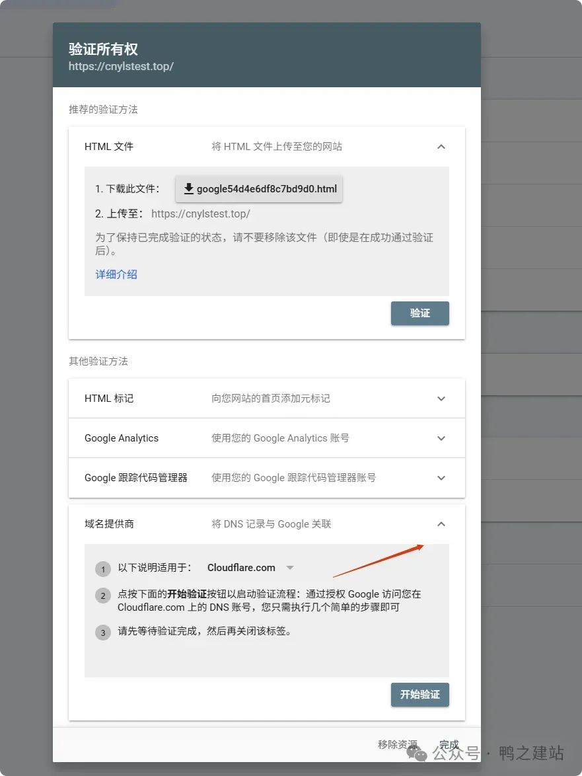Open the 详细介绍 link

tap(116, 274)
